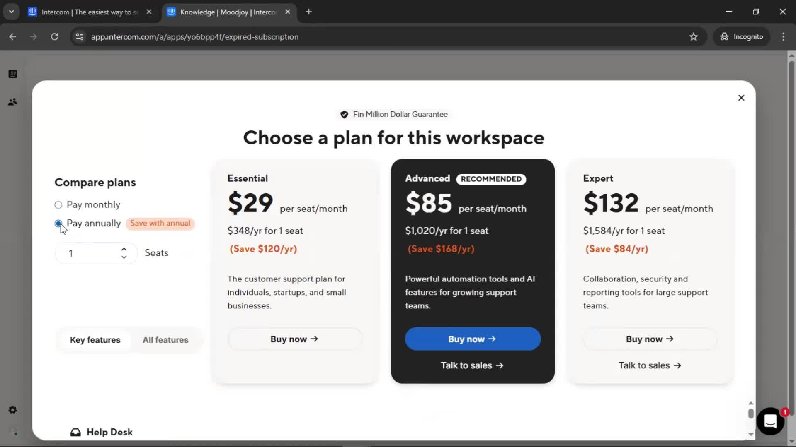
Task: Click the dialog scrollbar down arrow
Action: coord(751,434)
